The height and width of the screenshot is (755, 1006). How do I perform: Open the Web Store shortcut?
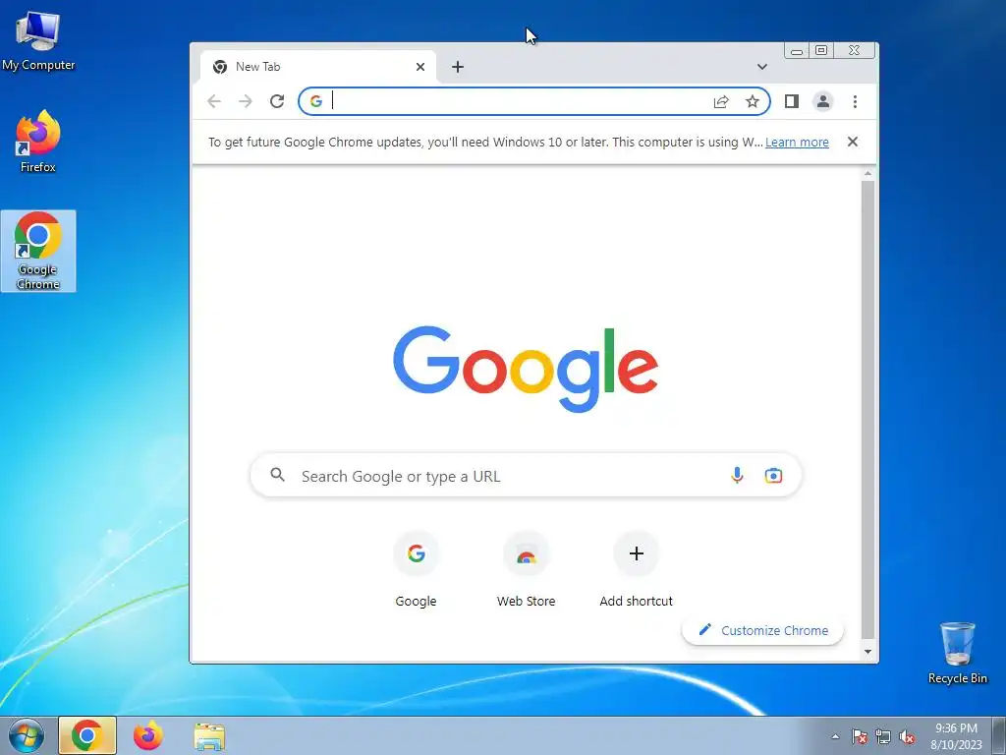point(527,569)
